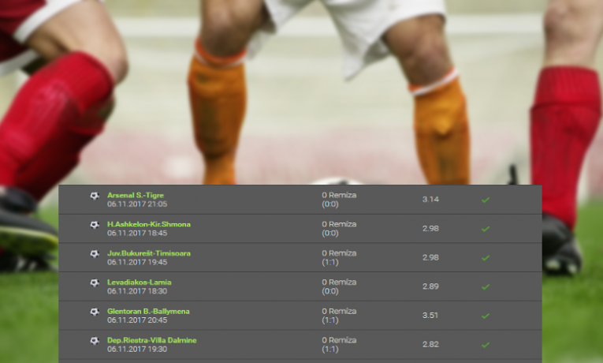The image size is (603, 363).
Task: Click soccer ball icon beside Glentoran B.-Ballymena
Action: click(x=95, y=312)
